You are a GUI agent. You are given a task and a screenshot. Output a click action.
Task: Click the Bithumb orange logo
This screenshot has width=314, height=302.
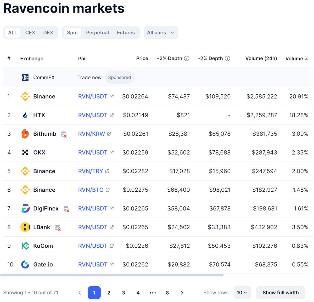click(x=25, y=134)
